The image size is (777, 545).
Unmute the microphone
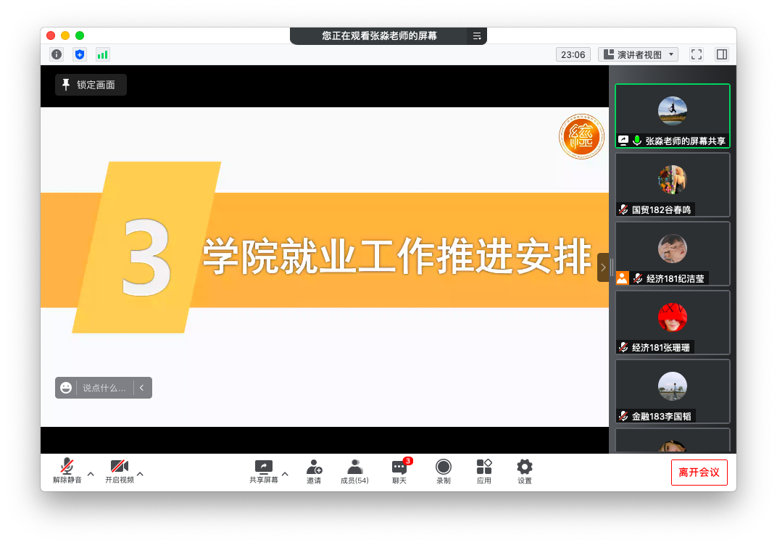tap(67, 471)
